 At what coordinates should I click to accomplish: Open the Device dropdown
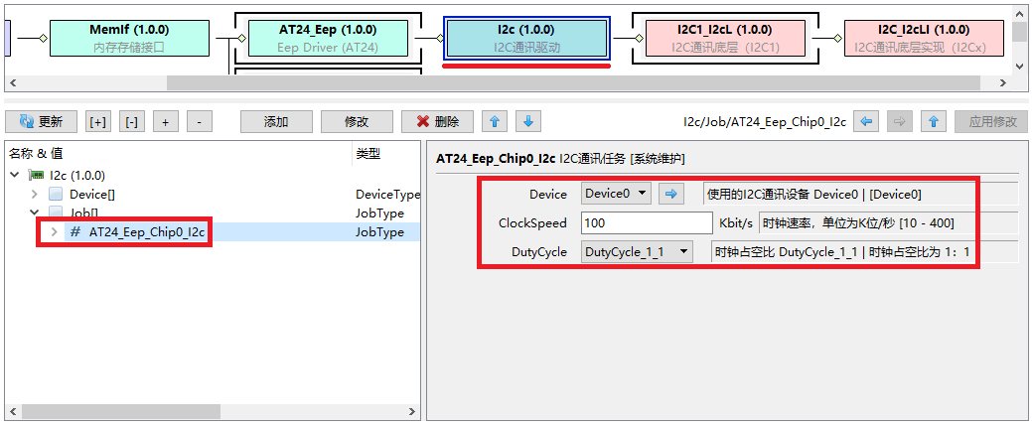coord(616,195)
